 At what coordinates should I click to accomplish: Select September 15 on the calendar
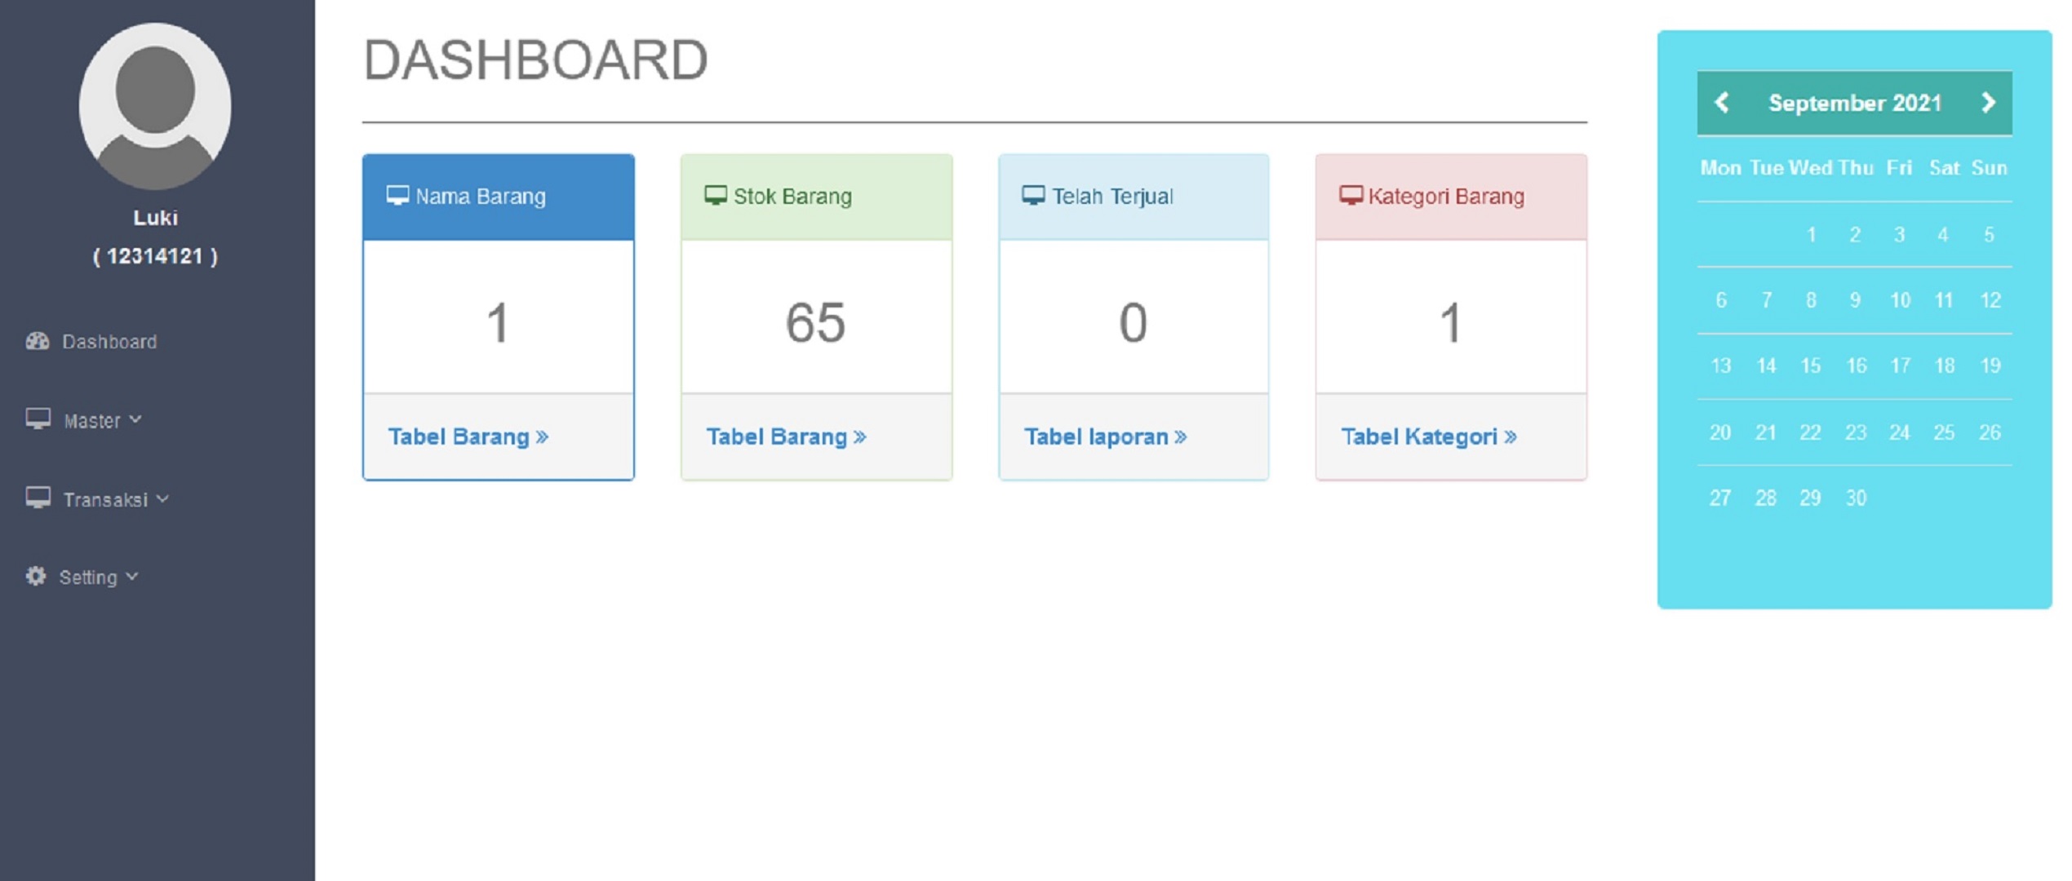(1810, 365)
